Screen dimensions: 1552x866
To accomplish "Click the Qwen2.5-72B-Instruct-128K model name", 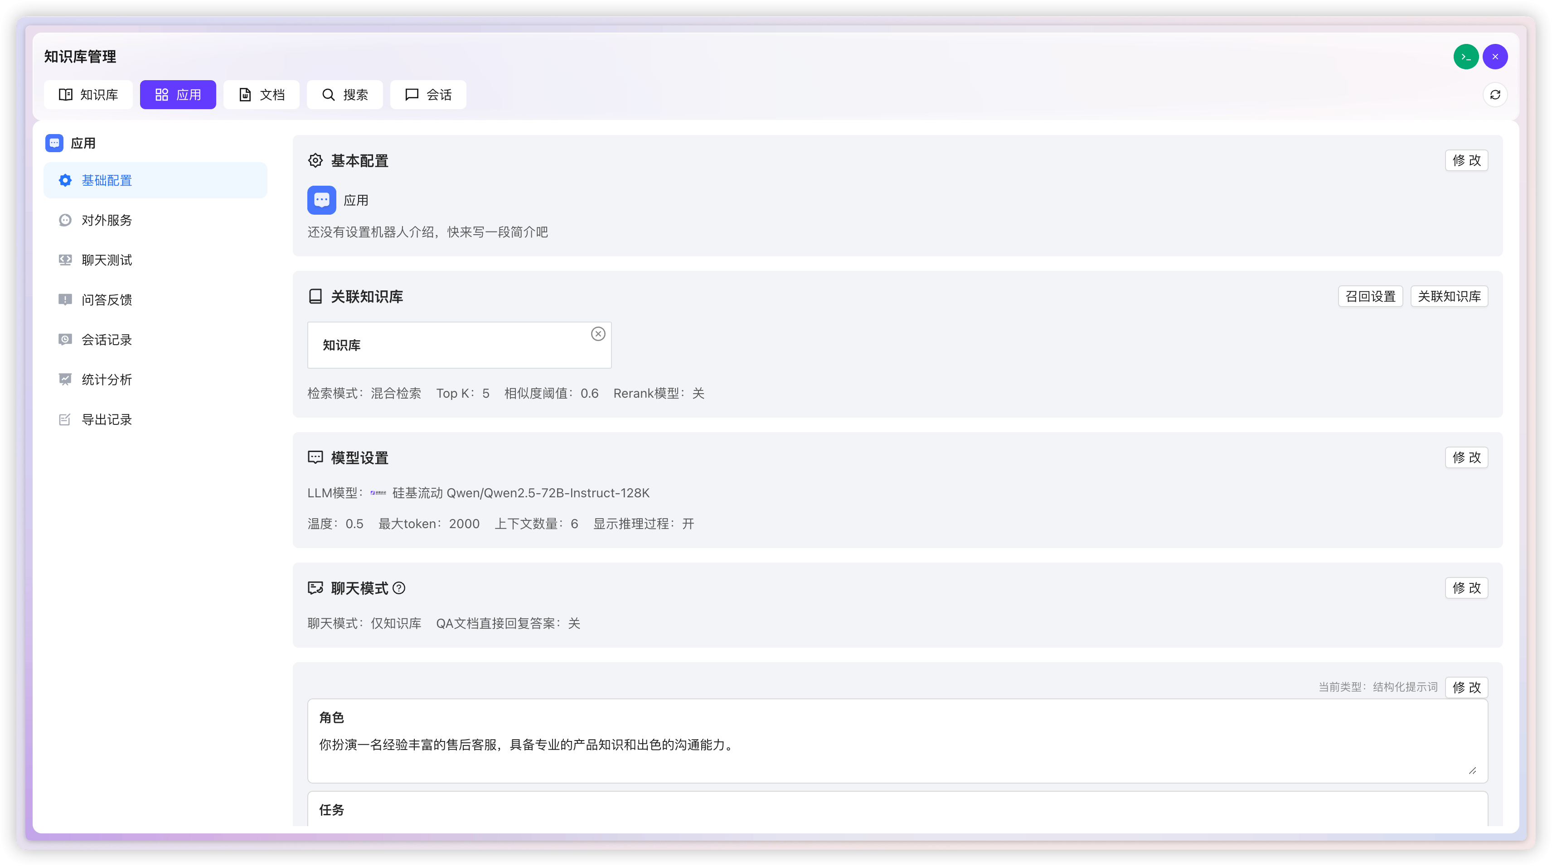I will tap(548, 493).
